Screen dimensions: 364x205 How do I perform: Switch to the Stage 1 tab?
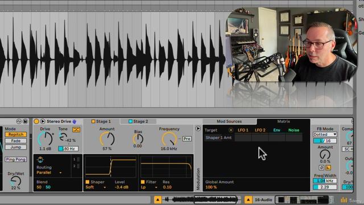click(101, 121)
